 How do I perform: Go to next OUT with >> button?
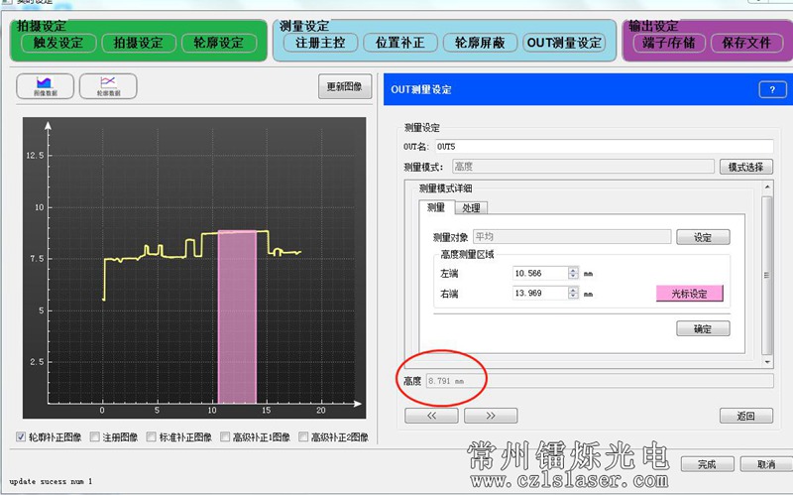click(490, 416)
